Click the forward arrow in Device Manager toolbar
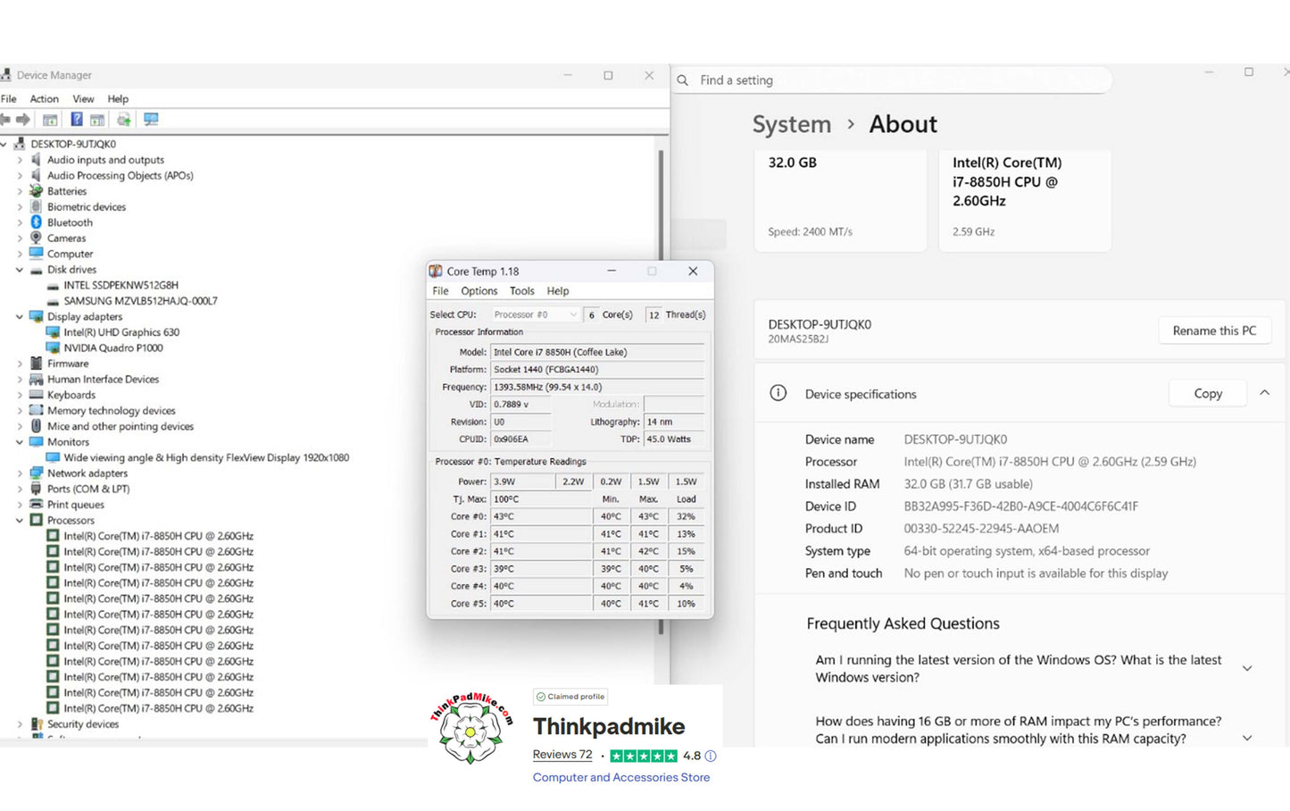Screen dimensions: 1290x811 click(x=23, y=120)
